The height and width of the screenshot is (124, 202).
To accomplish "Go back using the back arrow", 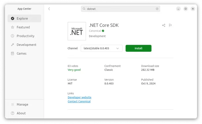I will 49,9.
